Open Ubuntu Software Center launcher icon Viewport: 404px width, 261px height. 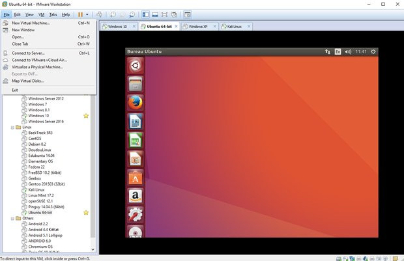coord(136,177)
